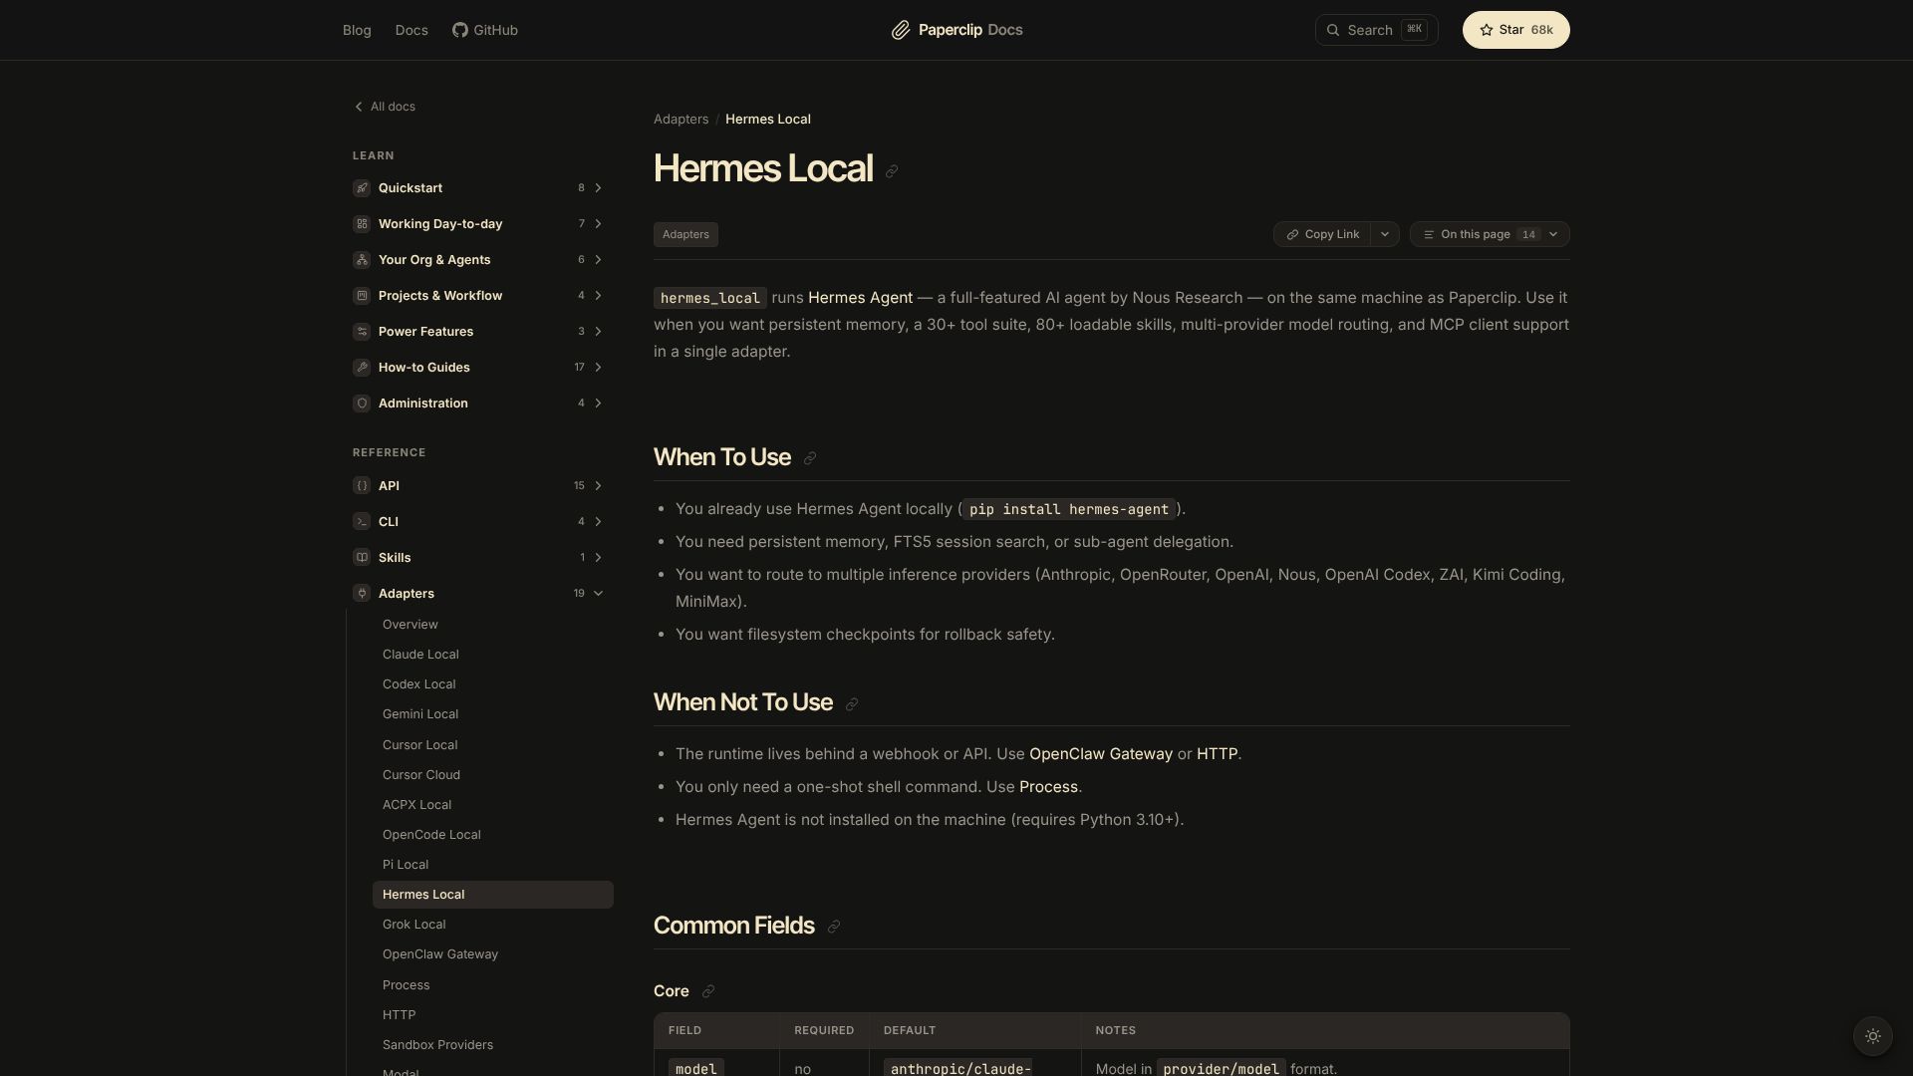Star the repo with Star button

1515,30
